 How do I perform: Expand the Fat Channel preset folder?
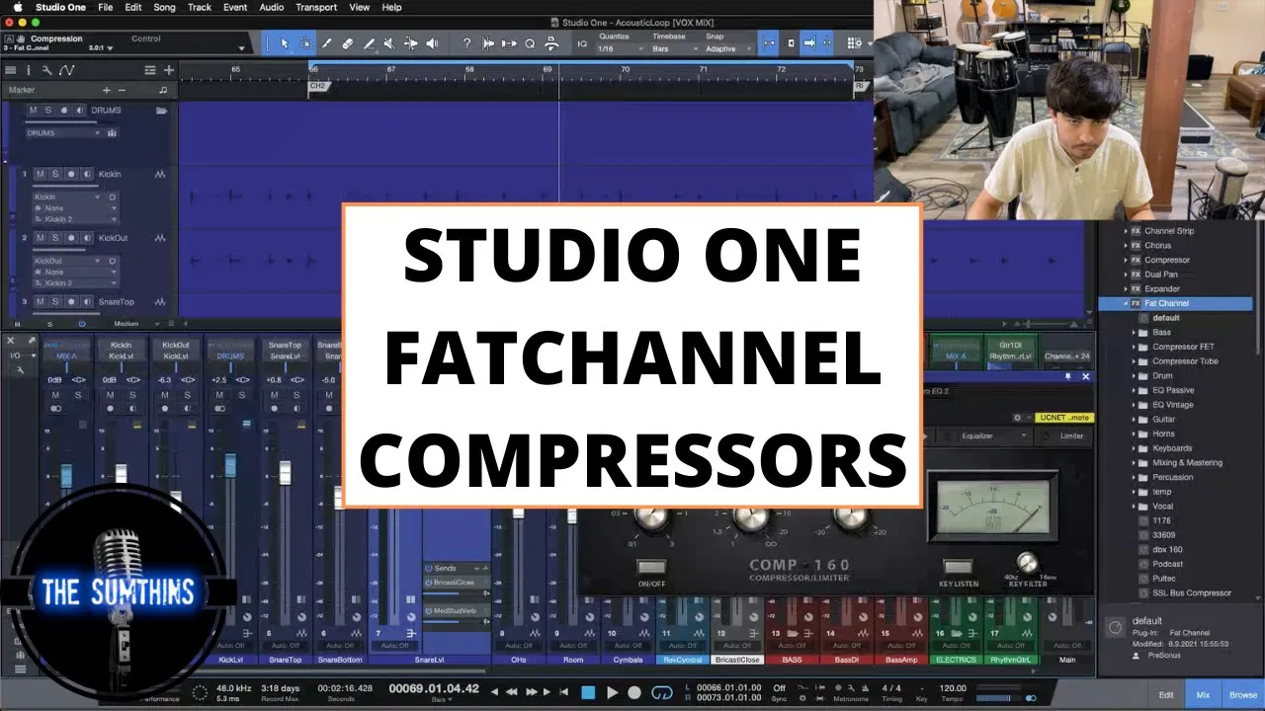coord(1127,303)
